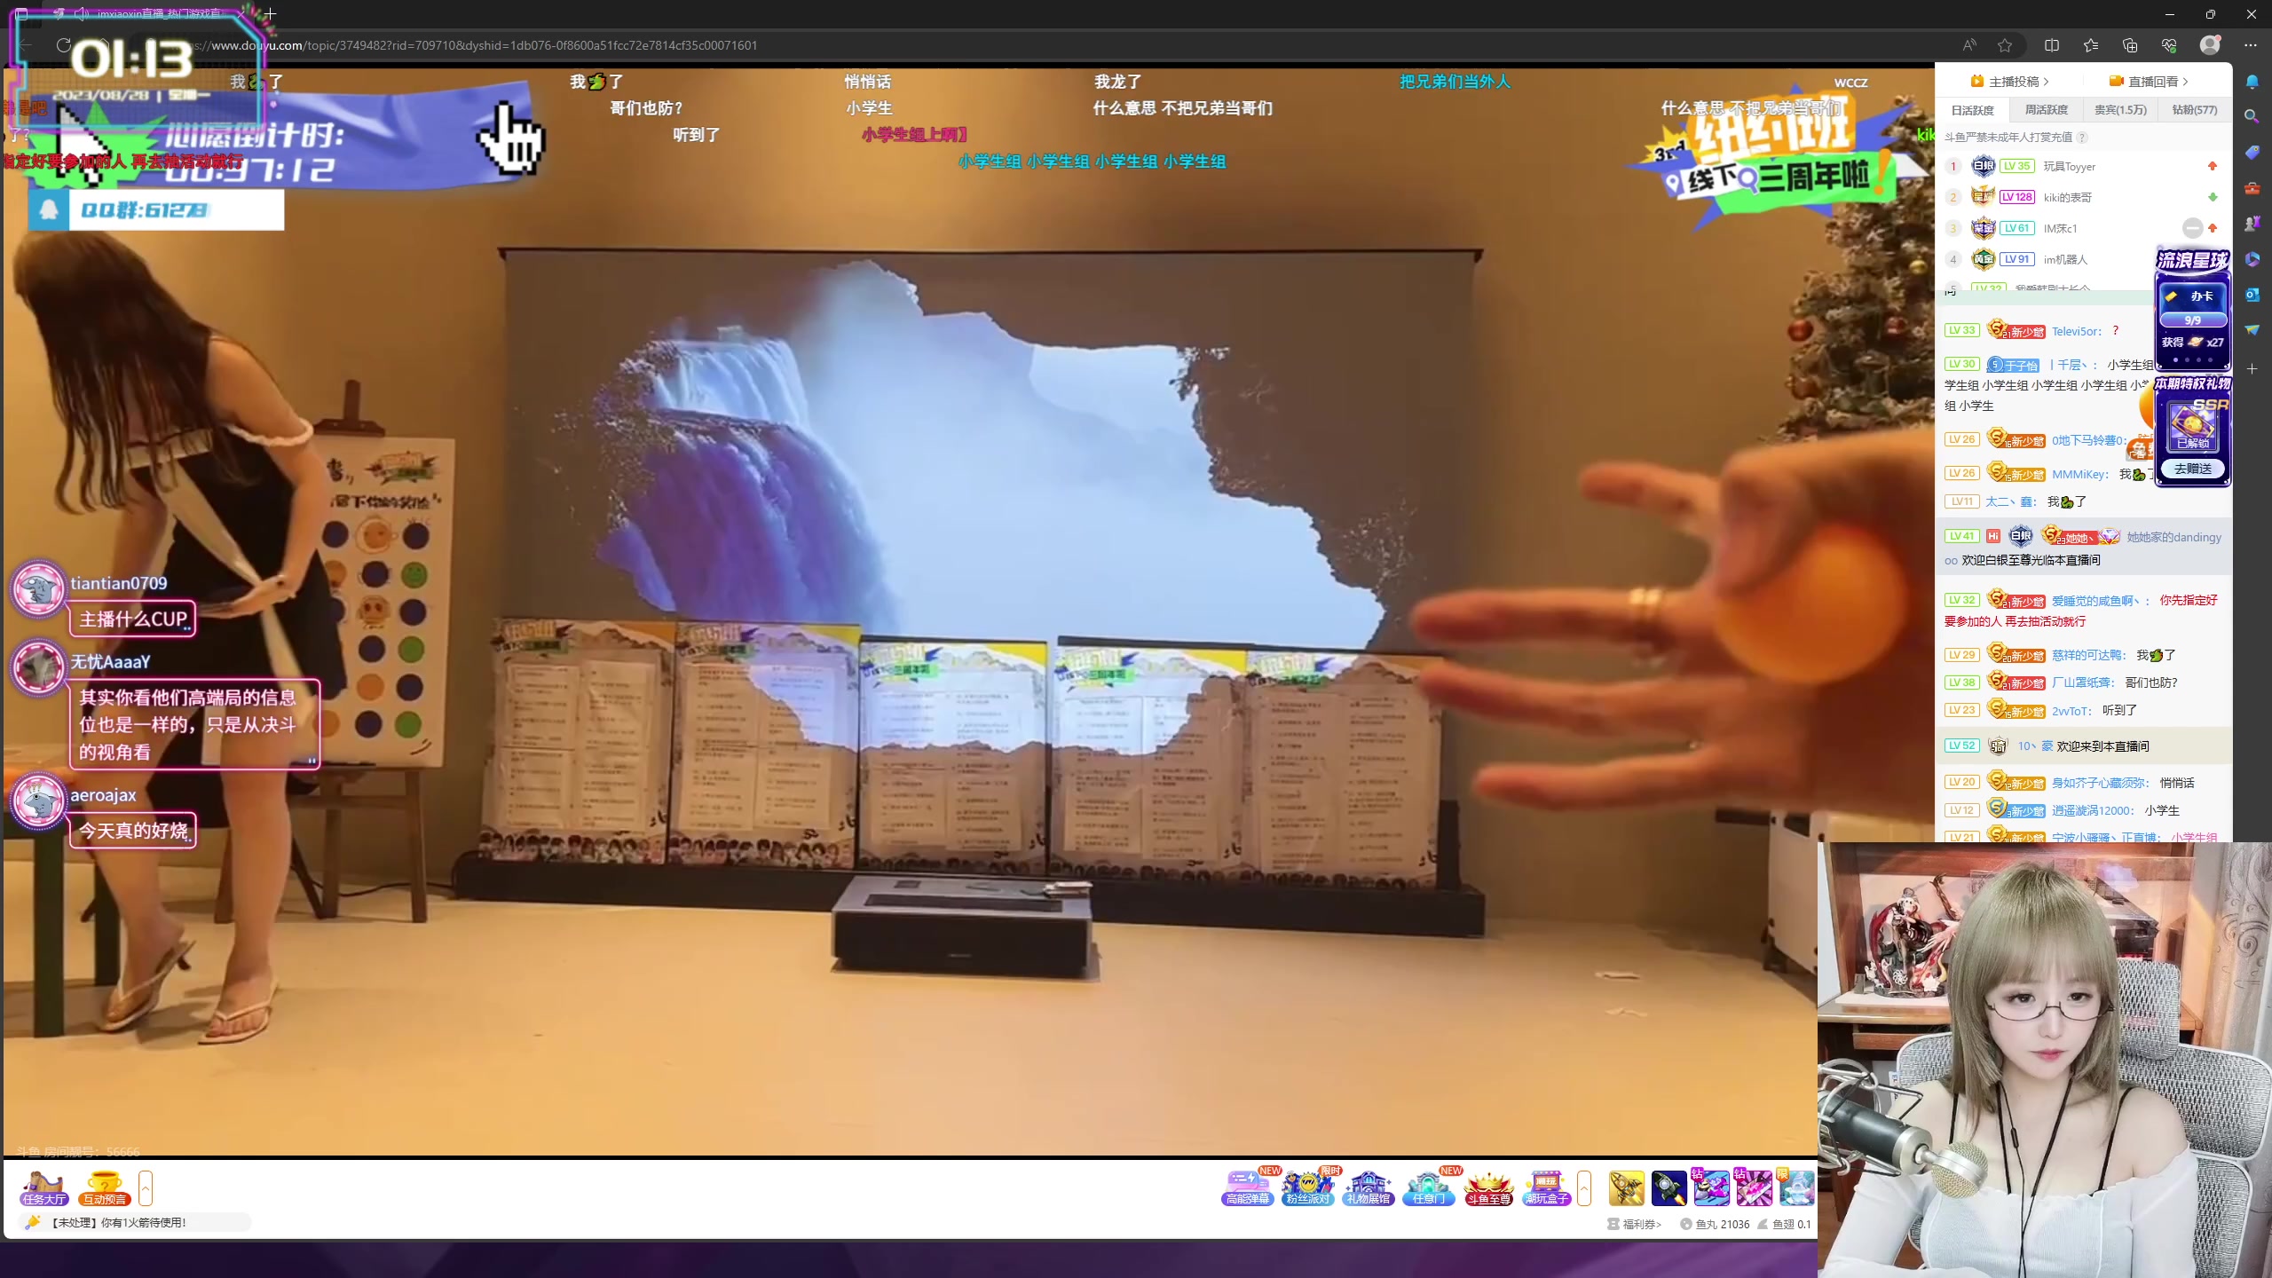The height and width of the screenshot is (1278, 2272).
Task: Click Edge sidebar notification bell icon
Action: coord(2252,82)
